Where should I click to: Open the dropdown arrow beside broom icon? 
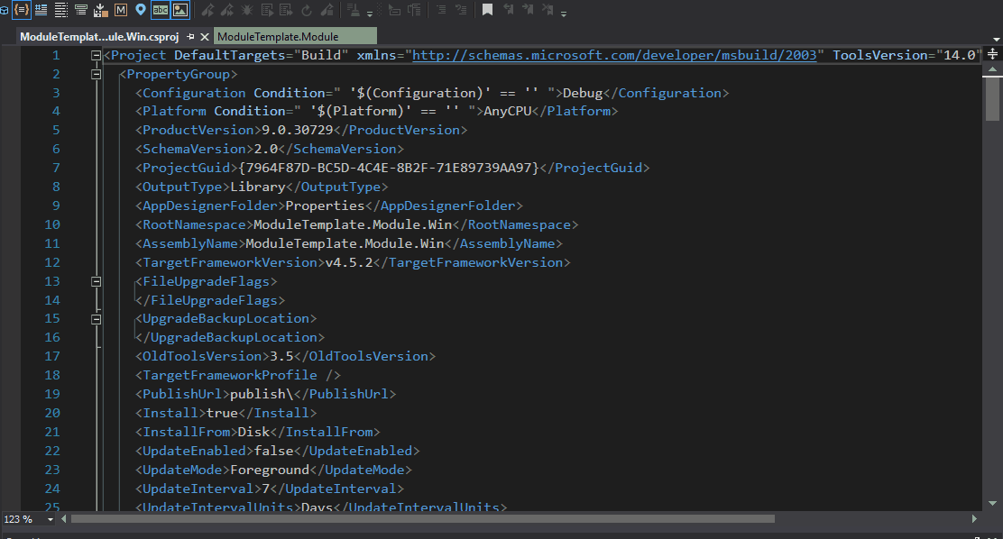[x=370, y=14]
